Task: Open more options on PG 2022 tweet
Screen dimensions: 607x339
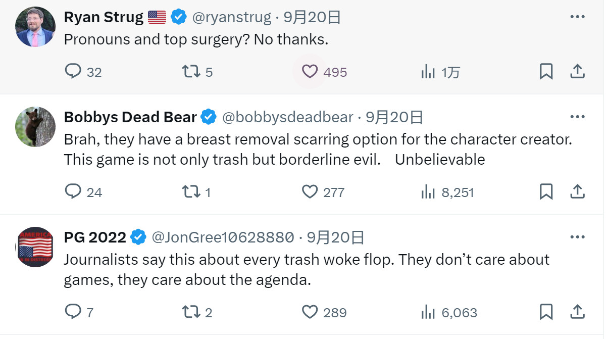Action: click(577, 236)
